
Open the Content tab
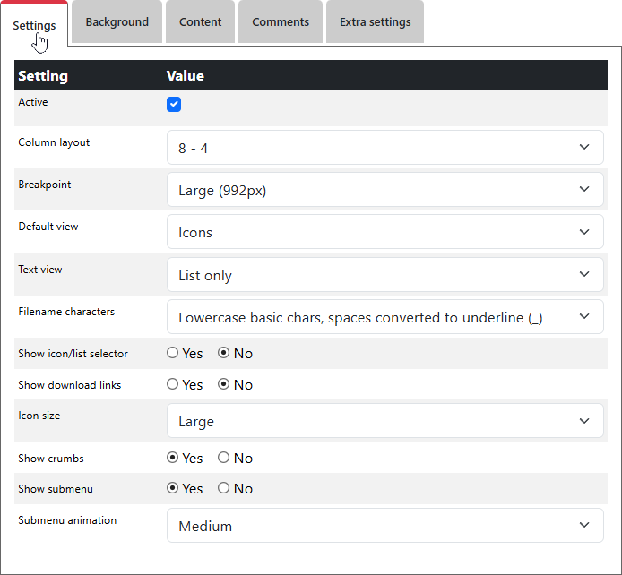point(200,22)
